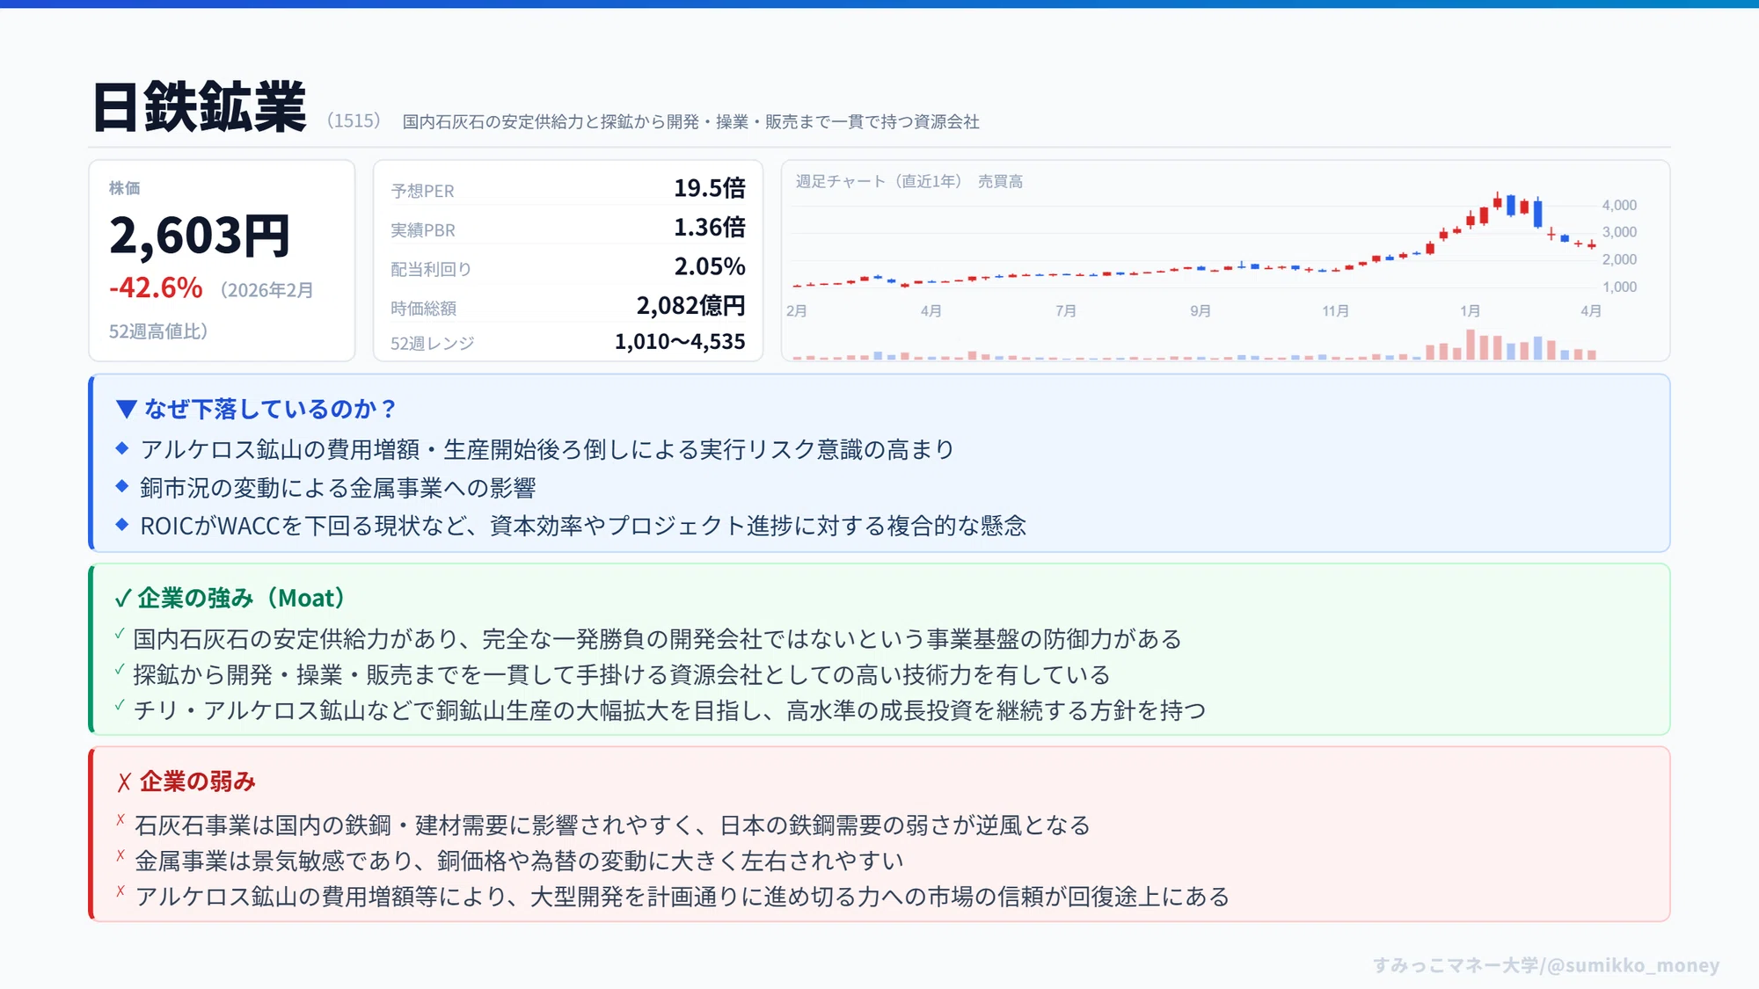1759x989 pixels.
Task: Click the 金属事業は景気敏感であり weakness line
Action: pyautogui.click(x=519, y=861)
